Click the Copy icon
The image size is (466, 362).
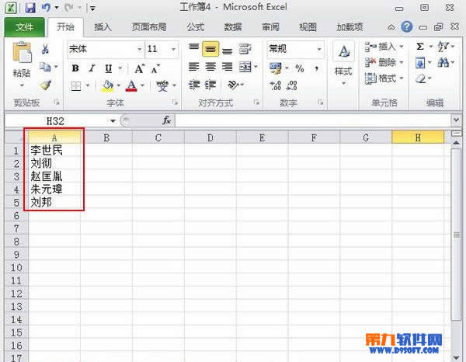click(45, 67)
